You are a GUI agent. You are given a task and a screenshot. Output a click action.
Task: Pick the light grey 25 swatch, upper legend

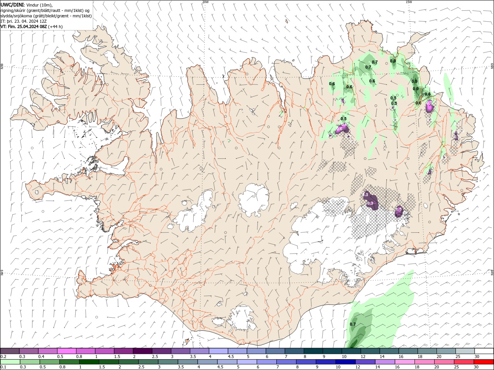465,351
